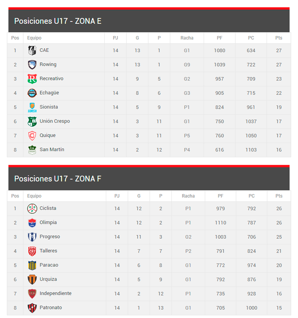Viewport: 298px width, 318px height.
Task: Click the Quique team logo
Action: (x=32, y=136)
